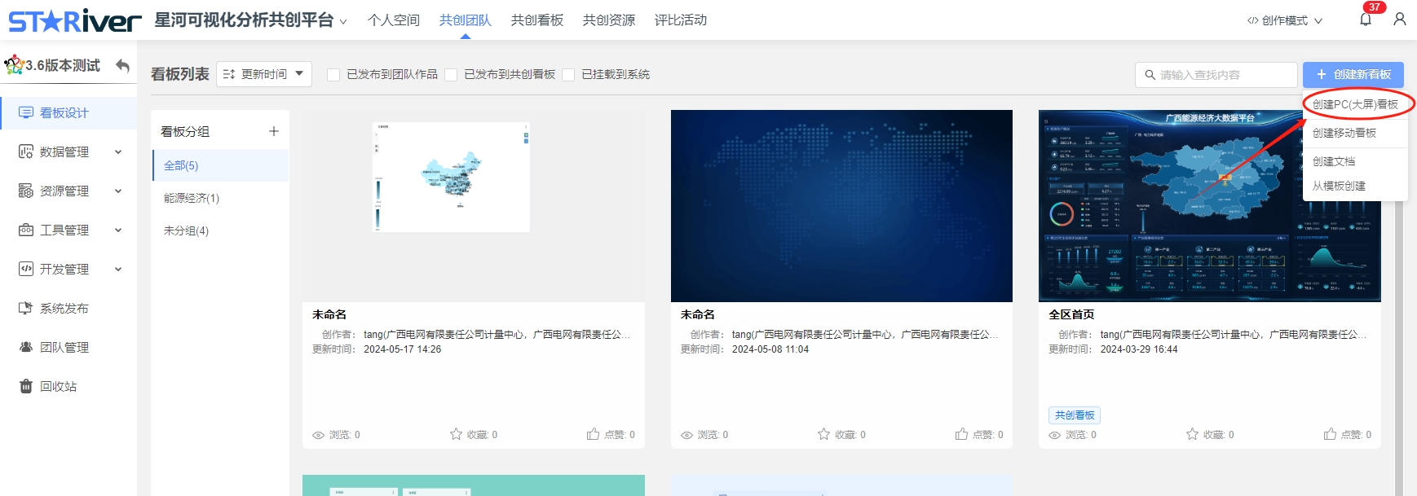Viewport: 1417px width, 496px height.
Task: Click the search magnifier icon
Action: click(x=1150, y=75)
